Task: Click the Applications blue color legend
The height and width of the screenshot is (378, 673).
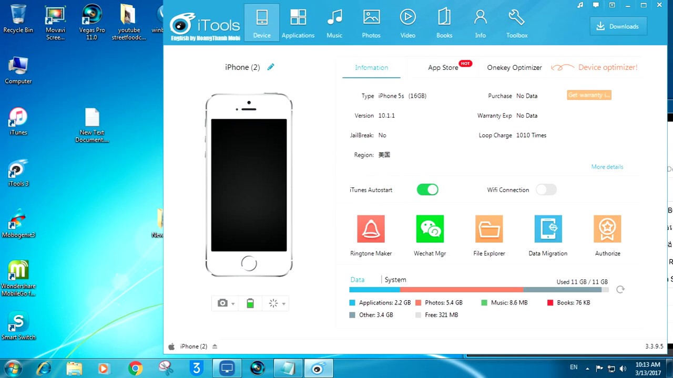Action: 352,303
